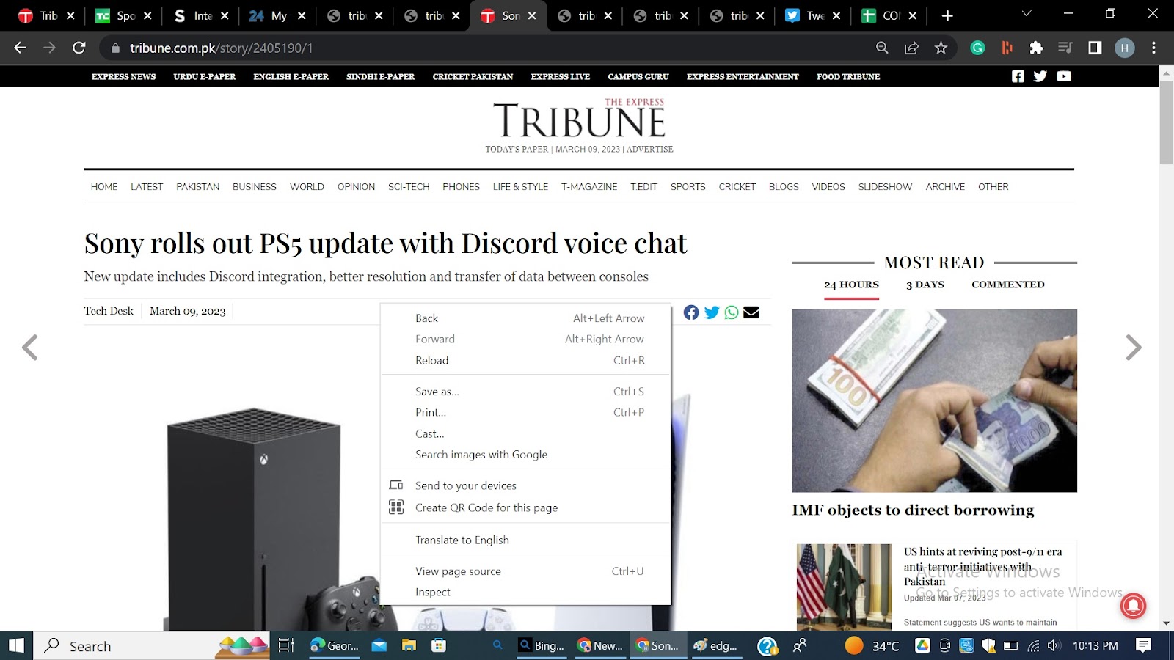Close the active 'Son' browser tab
The height and width of the screenshot is (660, 1174).
point(532,15)
